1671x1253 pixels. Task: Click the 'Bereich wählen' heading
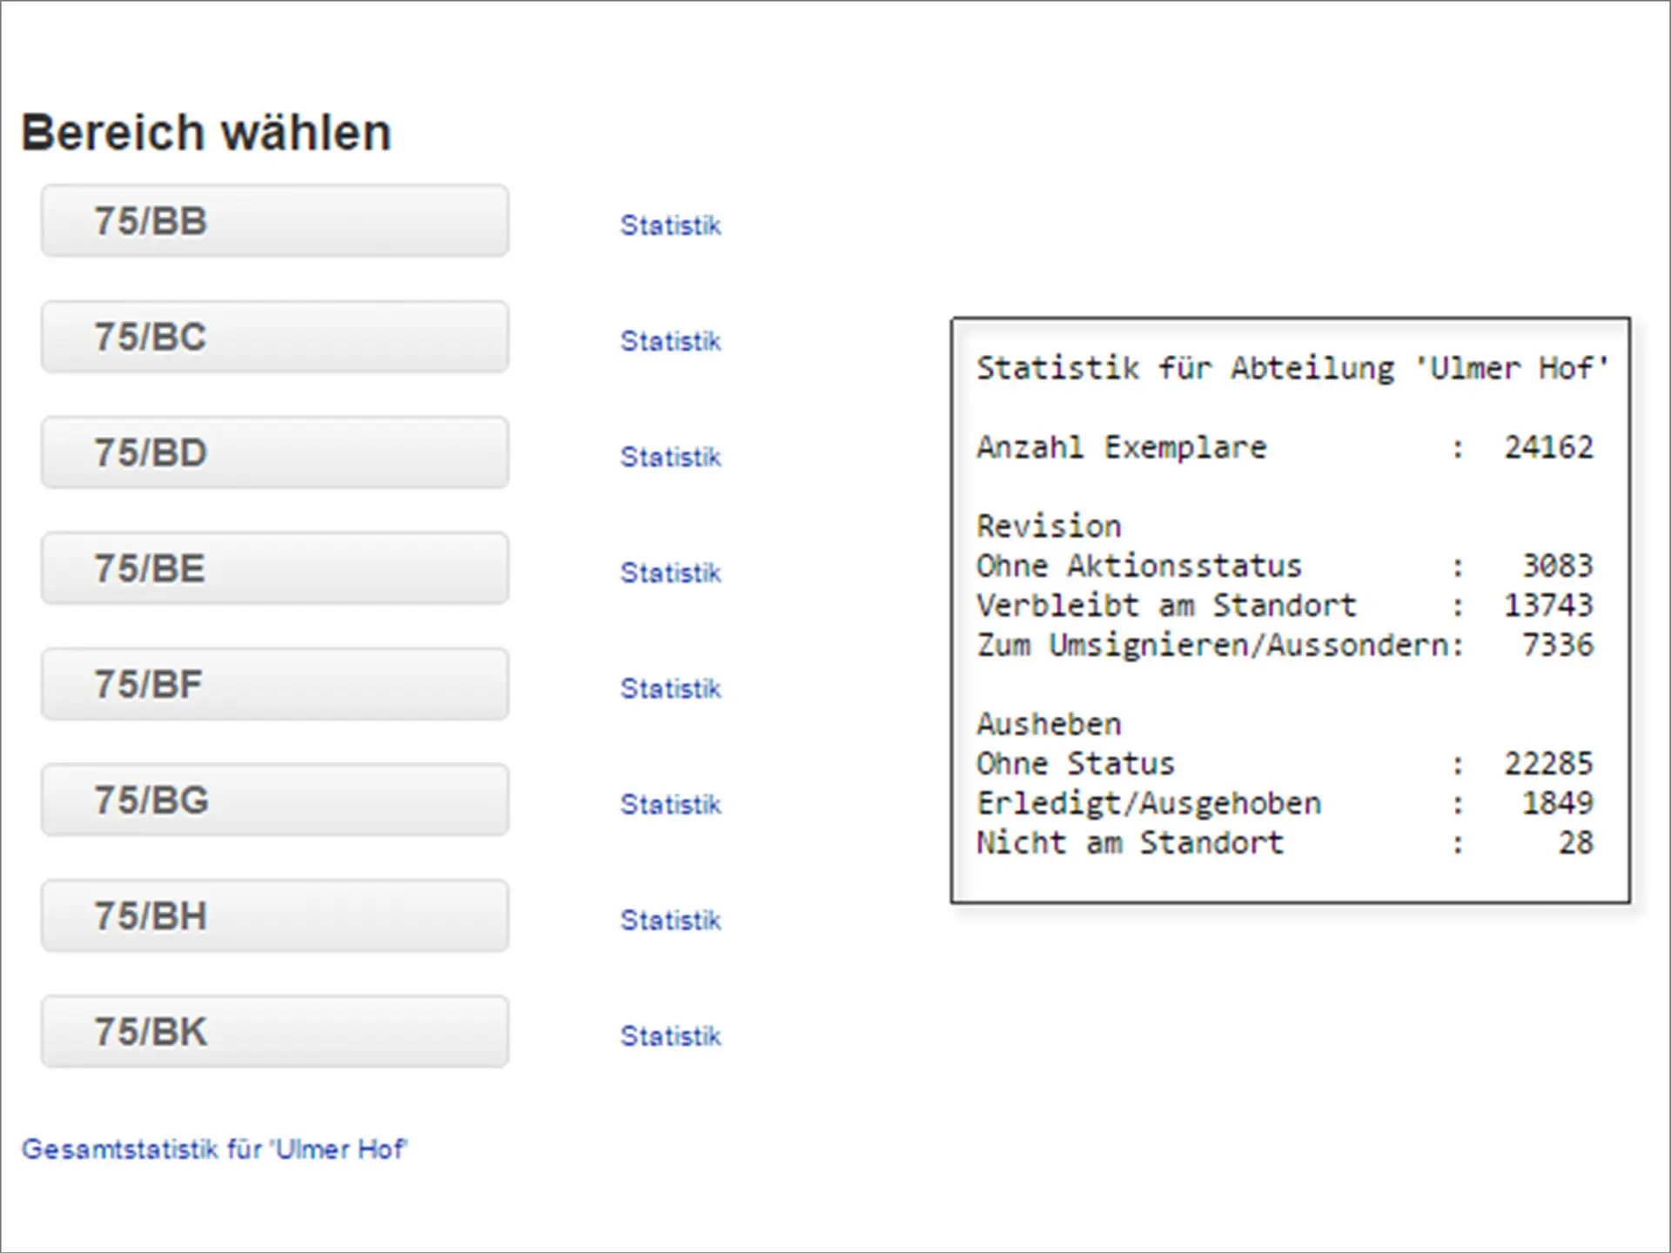pyautogui.click(x=206, y=133)
